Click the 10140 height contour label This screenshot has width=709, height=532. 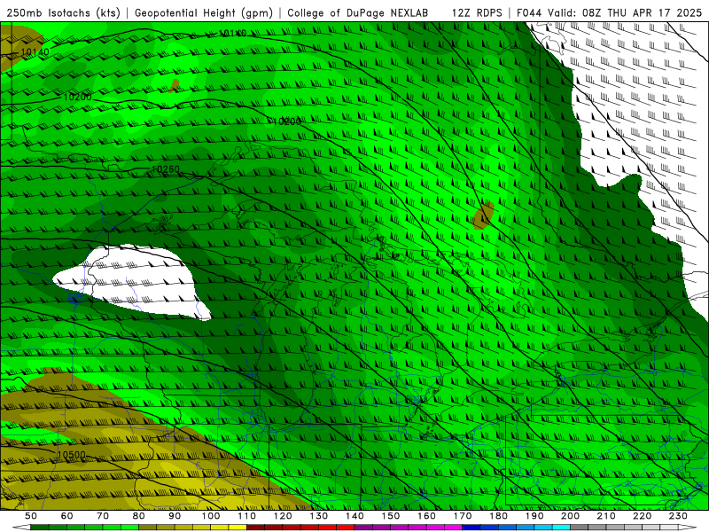click(x=35, y=52)
